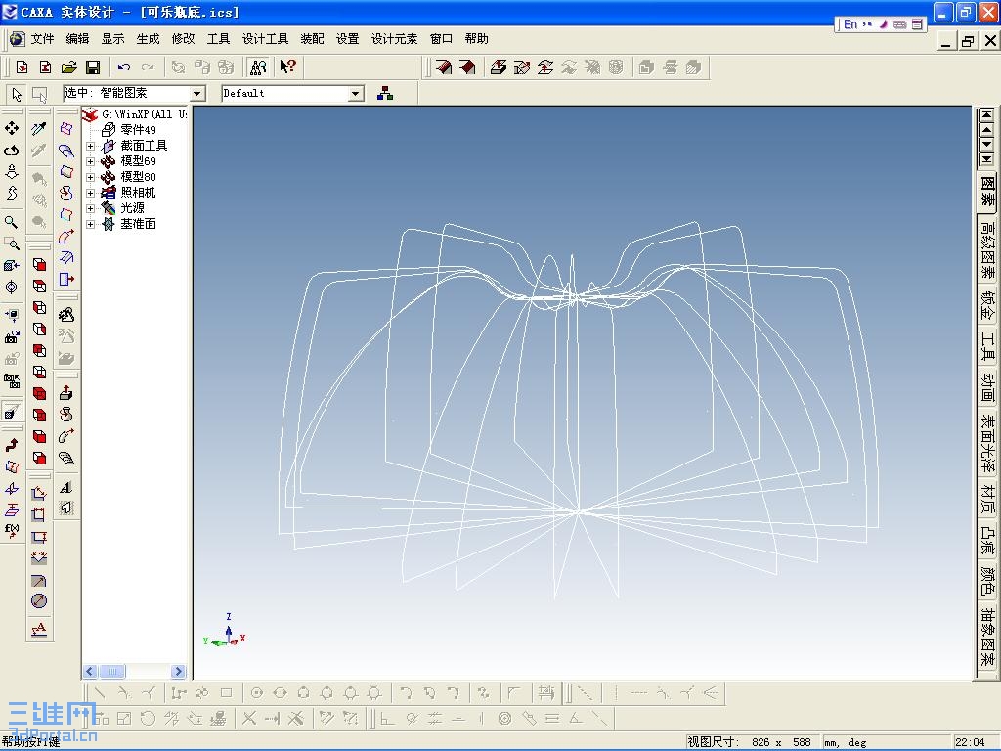Click the Save floppy disk icon
This screenshot has height=751, width=1001.
click(93, 67)
